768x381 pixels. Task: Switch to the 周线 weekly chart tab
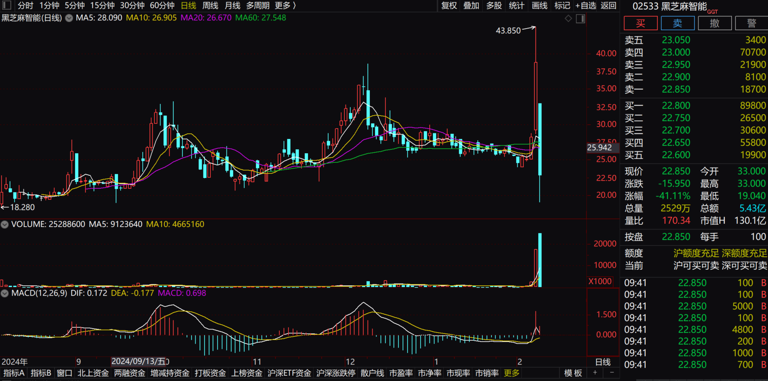[x=210, y=6]
